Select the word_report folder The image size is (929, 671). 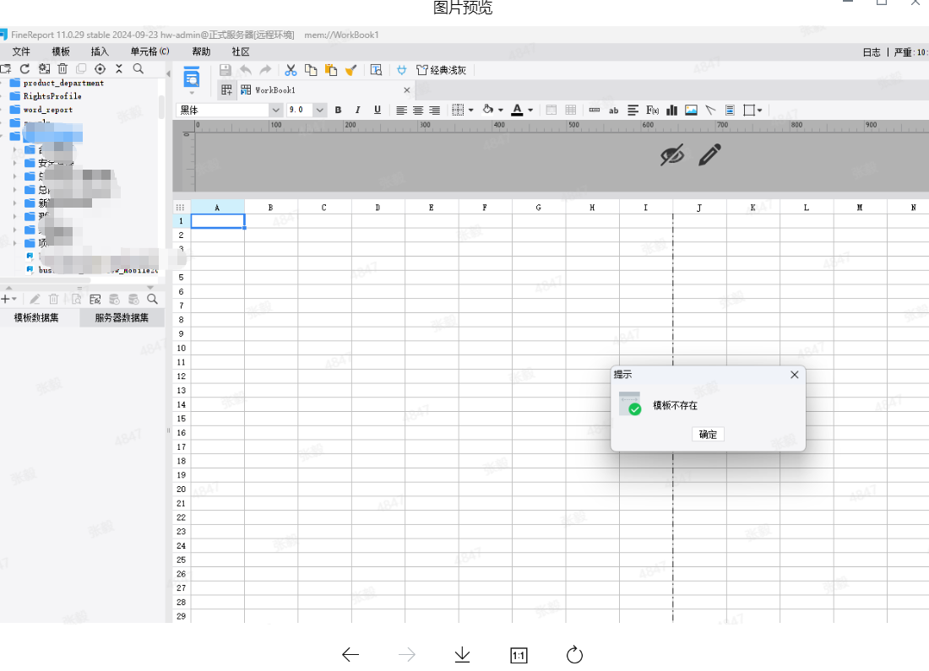point(47,110)
